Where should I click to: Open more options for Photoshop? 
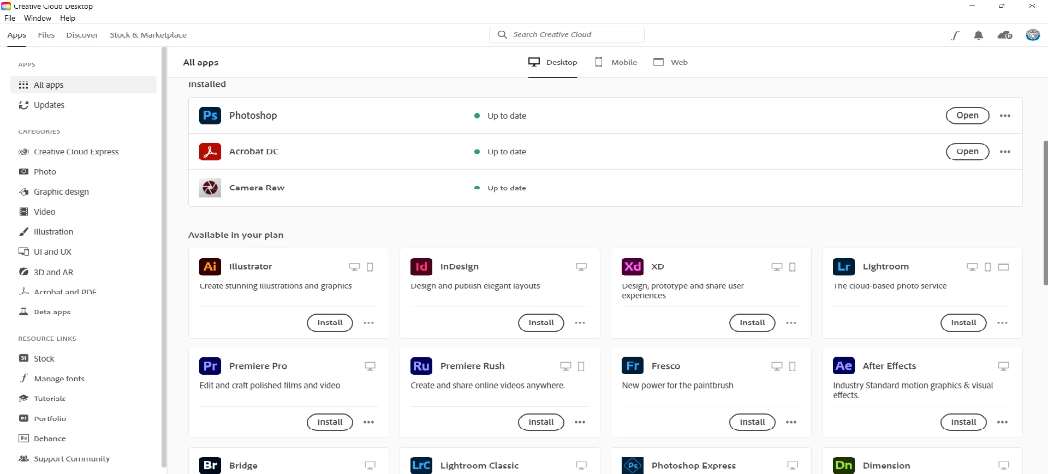(x=1005, y=116)
